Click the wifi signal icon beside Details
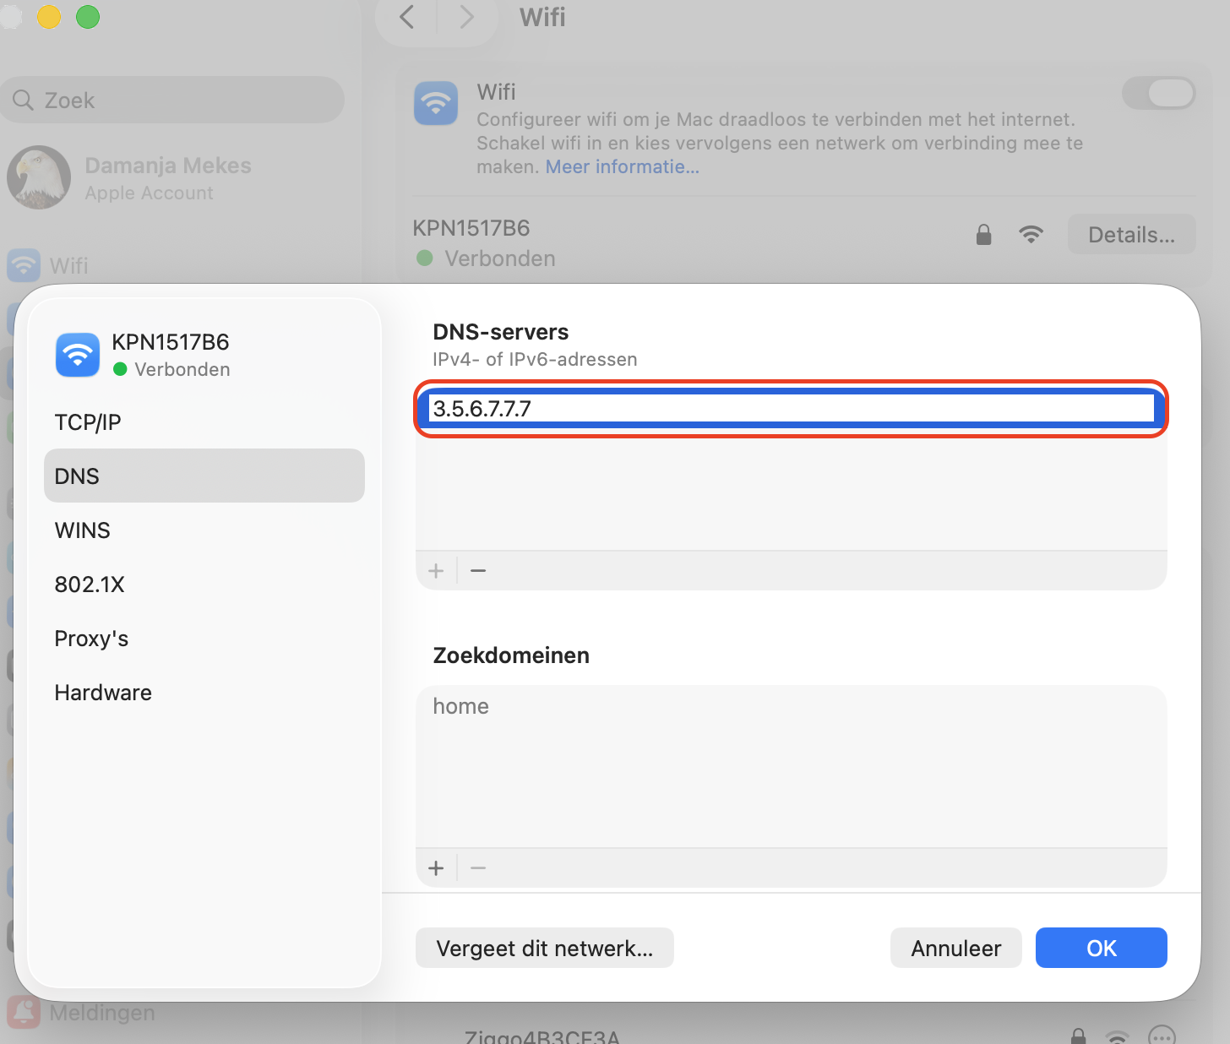This screenshot has width=1230, height=1044. tap(1031, 234)
